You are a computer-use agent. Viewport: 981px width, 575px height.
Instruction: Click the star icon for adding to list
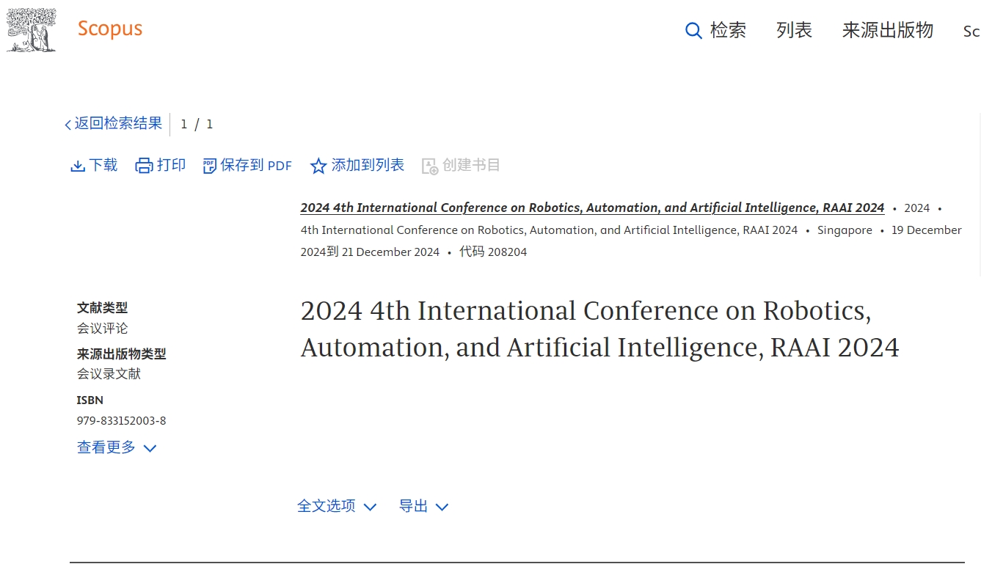tap(318, 166)
